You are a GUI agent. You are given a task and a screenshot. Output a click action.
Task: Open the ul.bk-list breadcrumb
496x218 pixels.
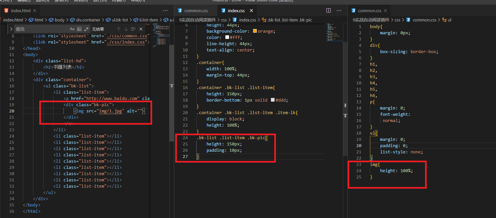click(x=117, y=20)
